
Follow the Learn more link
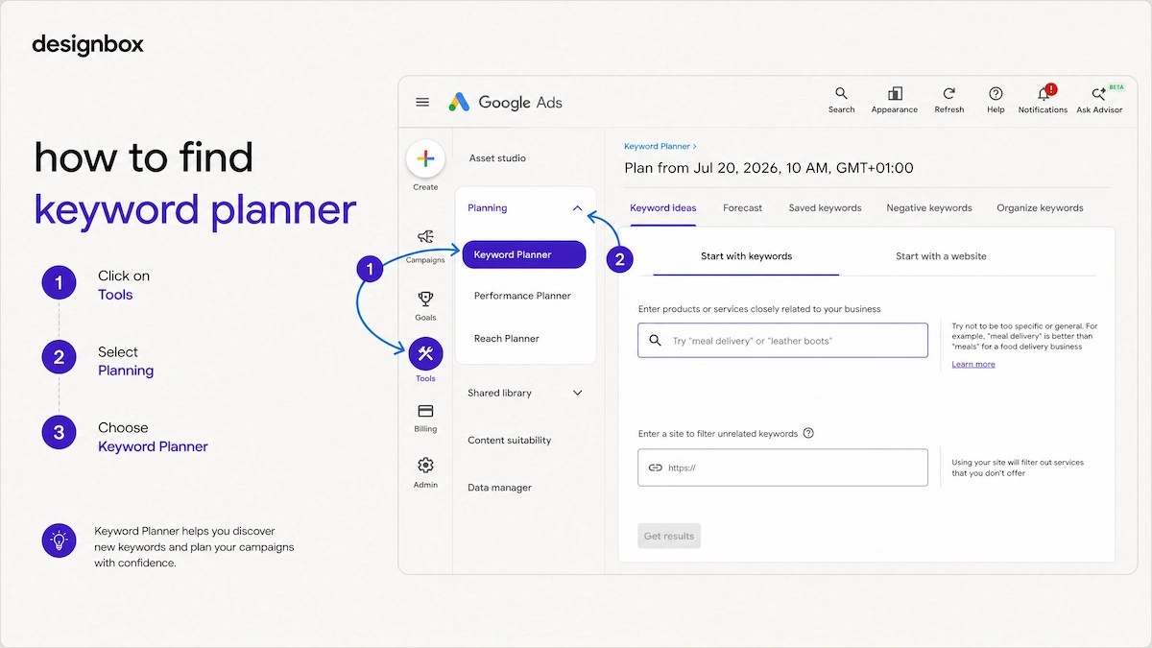[973, 365]
